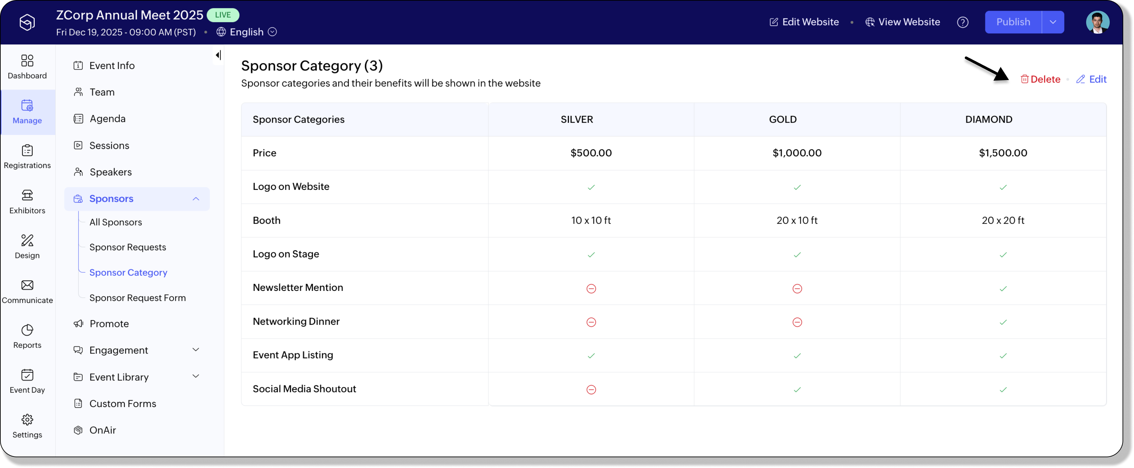Open Settings gear in sidebar
This screenshot has height=468, width=1134.
tap(27, 420)
